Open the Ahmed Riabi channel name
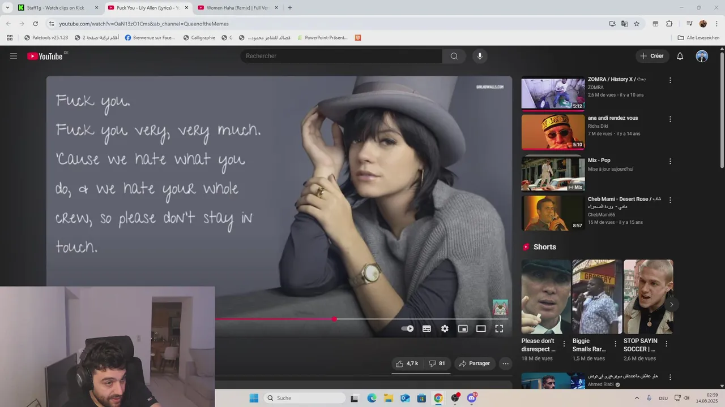The image size is (725, 407). pyautogui.click(x=600, y=384)
